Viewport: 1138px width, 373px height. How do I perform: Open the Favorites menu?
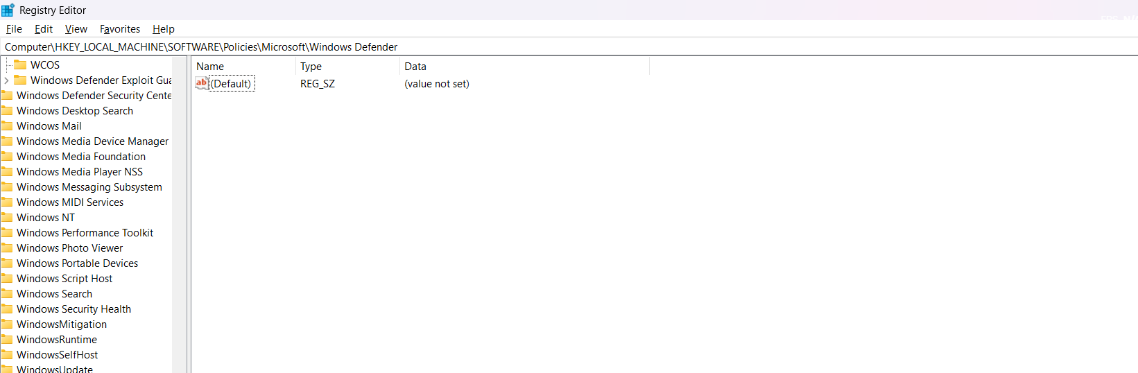(120, 29)
